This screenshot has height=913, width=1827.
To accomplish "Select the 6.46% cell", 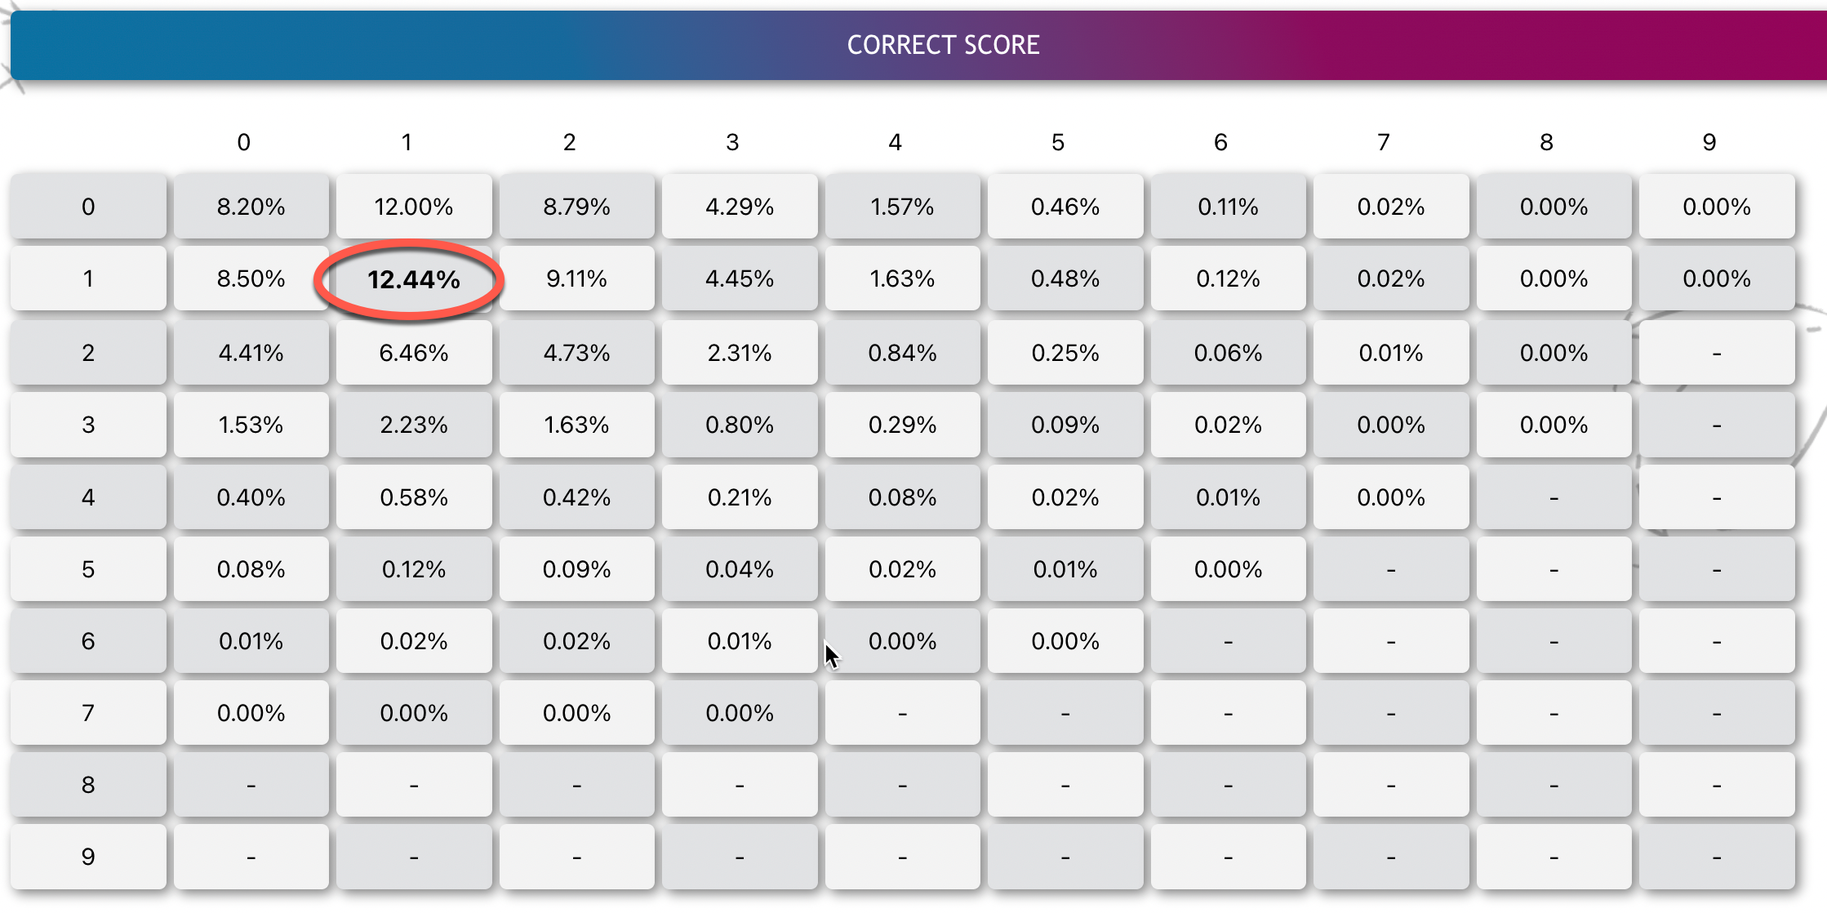I will click(x=414, y=353).
